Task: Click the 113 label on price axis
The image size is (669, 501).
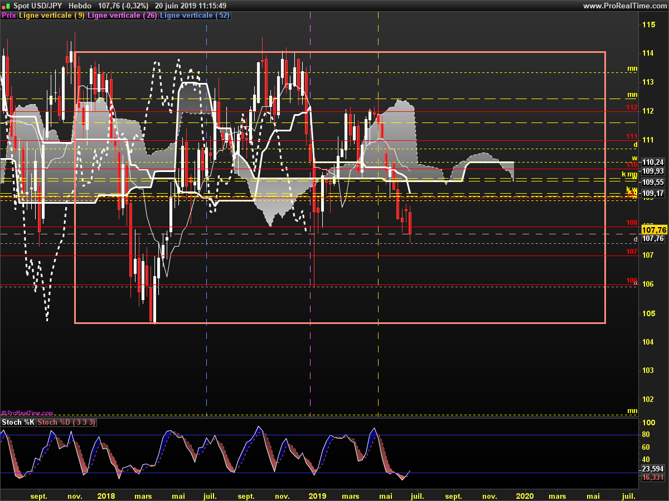Action: coord(648,82)
